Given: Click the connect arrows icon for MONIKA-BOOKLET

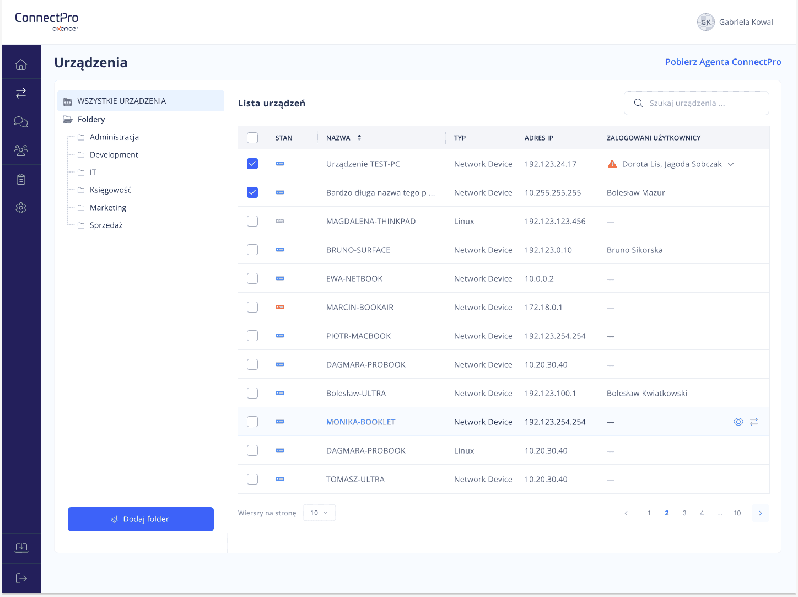Looking at the screenshot, I should pyautogui.click(x=754, y=422).
